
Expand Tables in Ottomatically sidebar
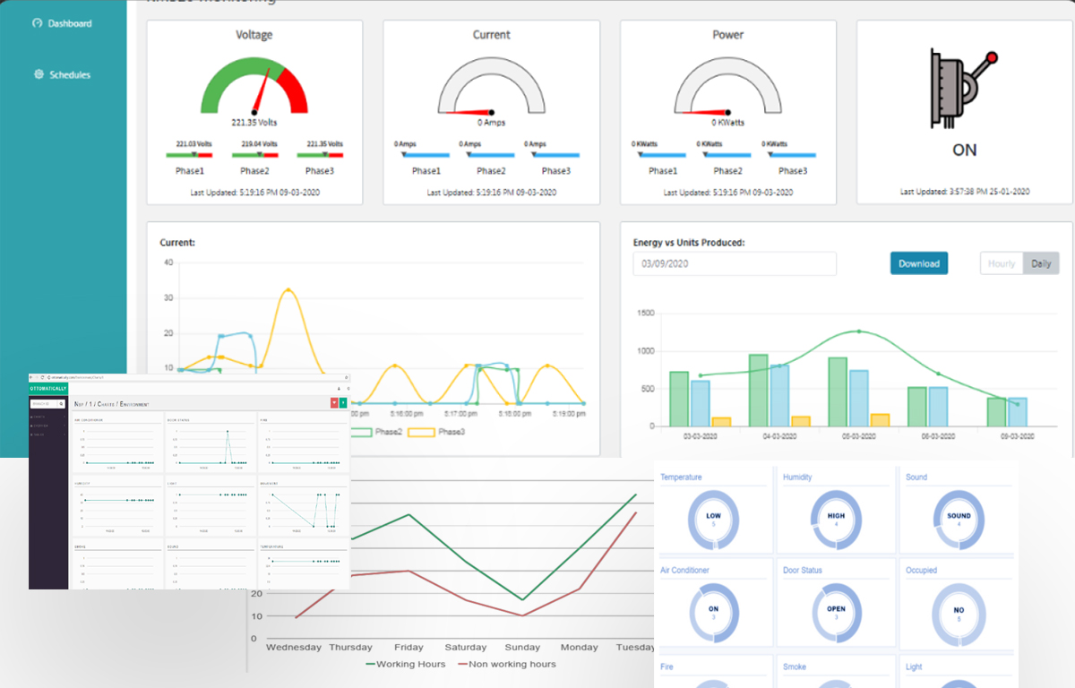tap(48, 434)
